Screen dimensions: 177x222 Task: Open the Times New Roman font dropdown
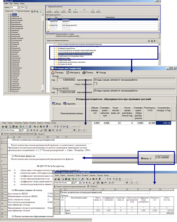(20, 129)
